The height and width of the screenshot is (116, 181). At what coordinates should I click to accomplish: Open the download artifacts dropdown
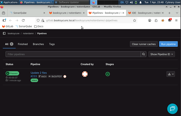(x=171, y=74)
